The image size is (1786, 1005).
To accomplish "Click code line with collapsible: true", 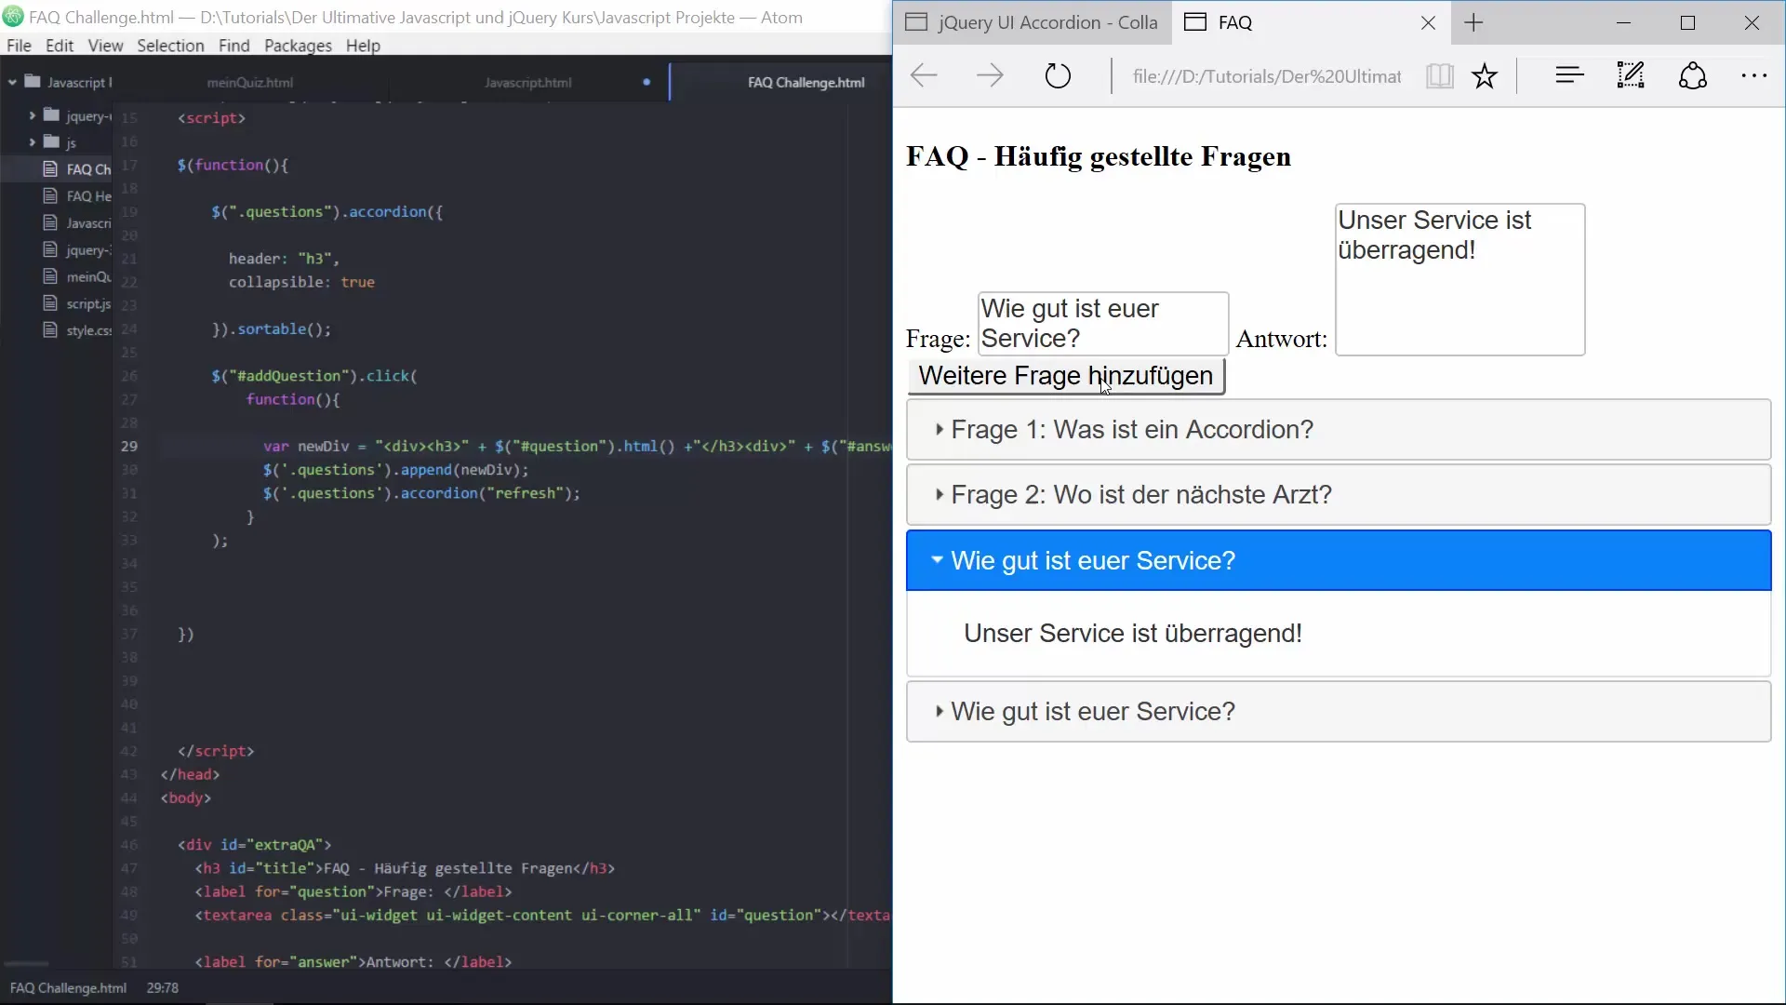I will click(301, 282).
